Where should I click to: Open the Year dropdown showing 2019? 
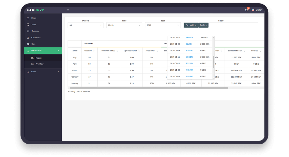click(x=163, y=25)
